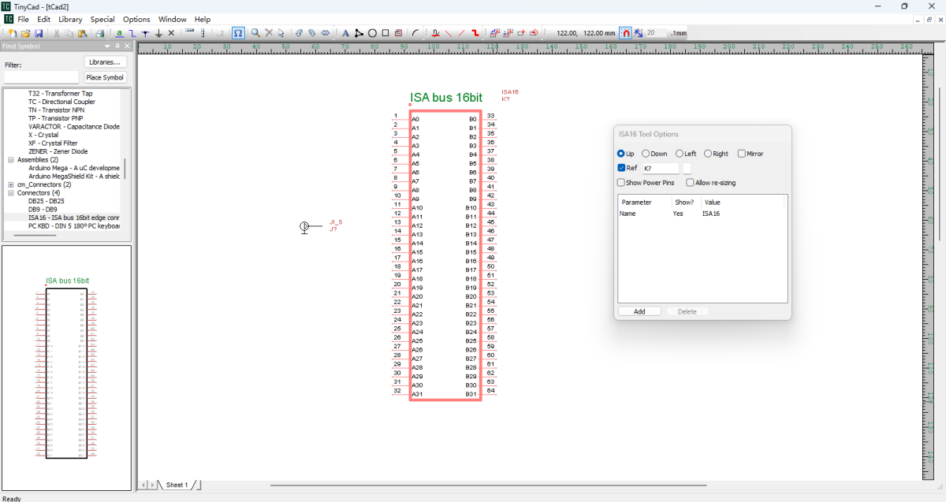Image resolution: width=946 pixels, height=502 pixels.
Task: Switch to the Sheet 1 tab
Action: tap(177, 485)
